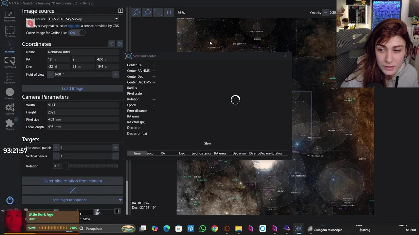Decrease Vertical panels count

[x=56, y=156]
